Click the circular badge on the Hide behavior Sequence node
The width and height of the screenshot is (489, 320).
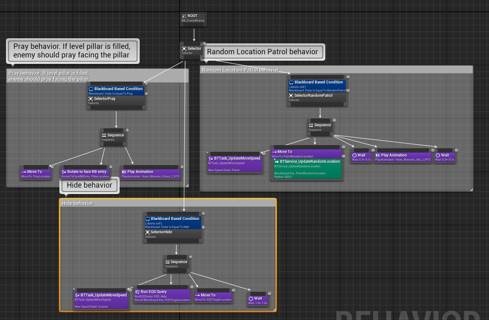point(190,257)
